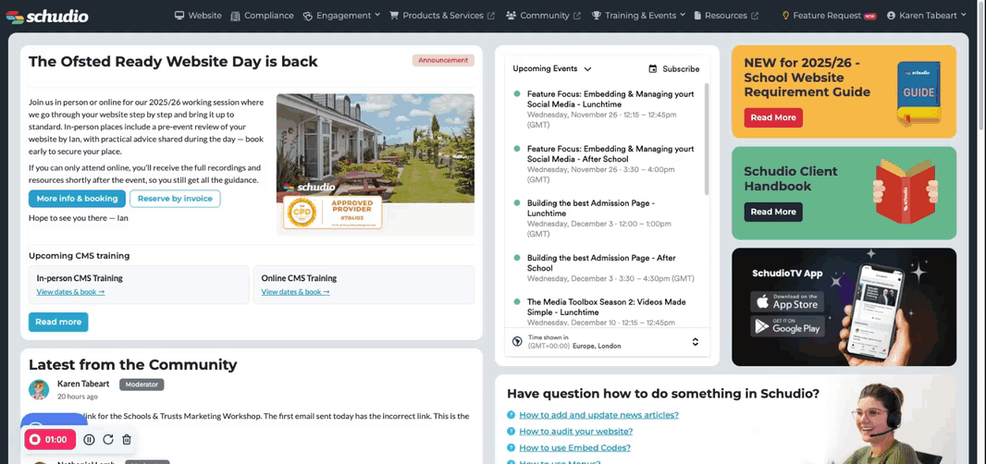Click Karen Tabeart's community post avatar
Viewport: 986px width, 464px height.
click(x=39, y=389)
